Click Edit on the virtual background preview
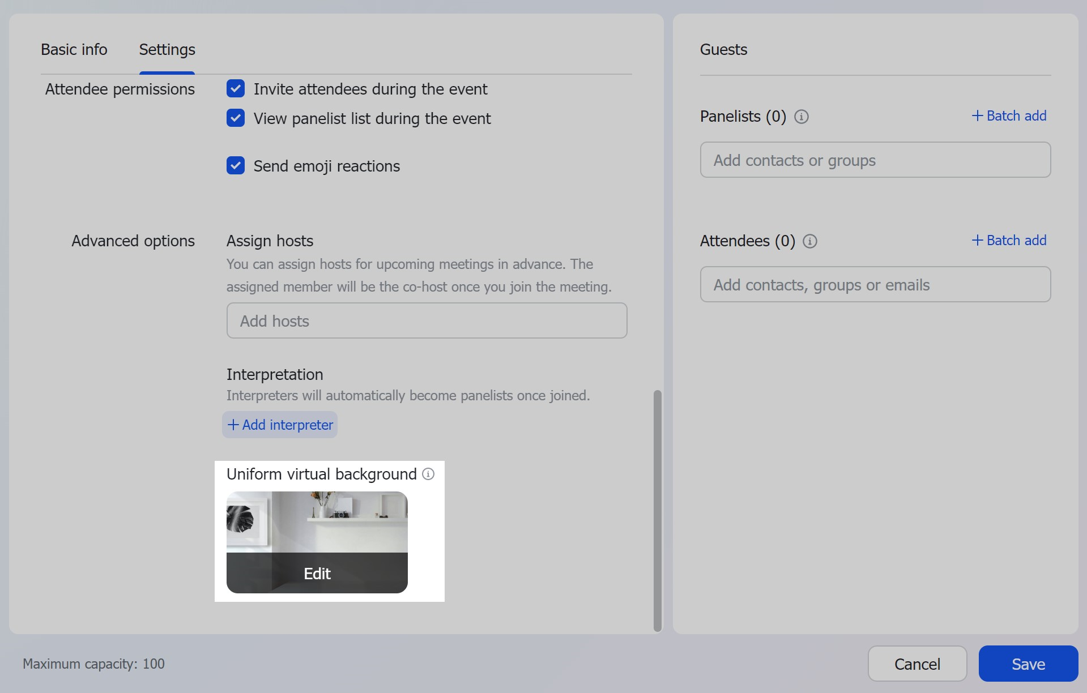Viewport: 1087px width, 693px height. point(317,573)
